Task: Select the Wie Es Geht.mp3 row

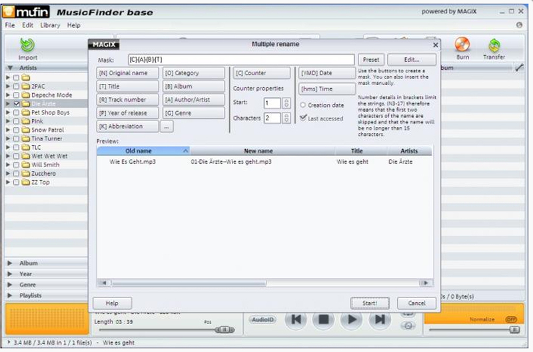Action: pyautogui.click(x=265, y=162)
